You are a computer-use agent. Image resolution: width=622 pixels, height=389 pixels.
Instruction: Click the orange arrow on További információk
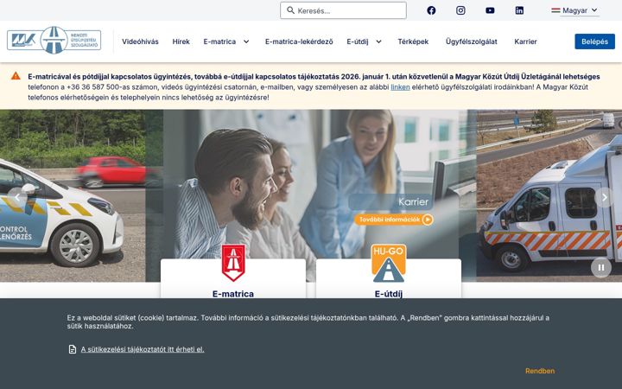pos(428,220)
